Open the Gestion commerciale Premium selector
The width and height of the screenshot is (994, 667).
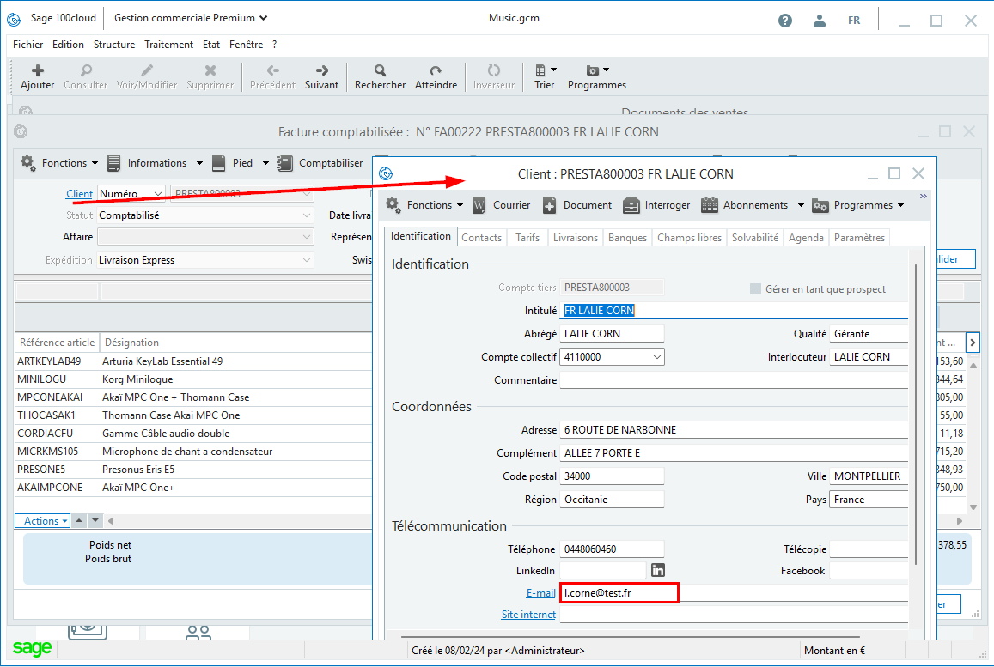(x=190, y=18)
